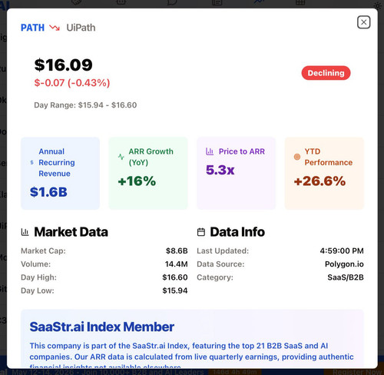Click the red downward trend arrow icon
Screen dimensions: 384x375
point(55,28)
